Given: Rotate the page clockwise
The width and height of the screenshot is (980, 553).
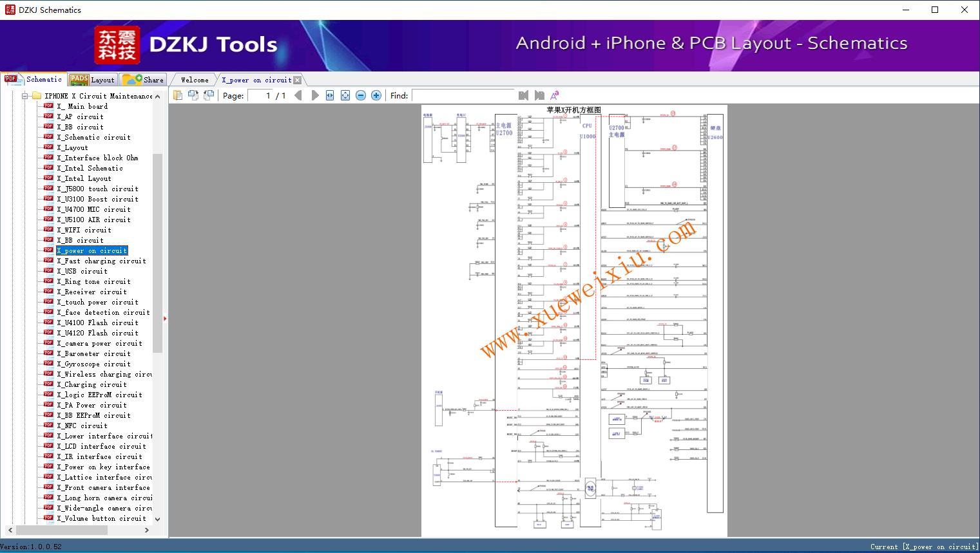Looking at the screenshot, I should pyautogui.click(x=209, y=95).
